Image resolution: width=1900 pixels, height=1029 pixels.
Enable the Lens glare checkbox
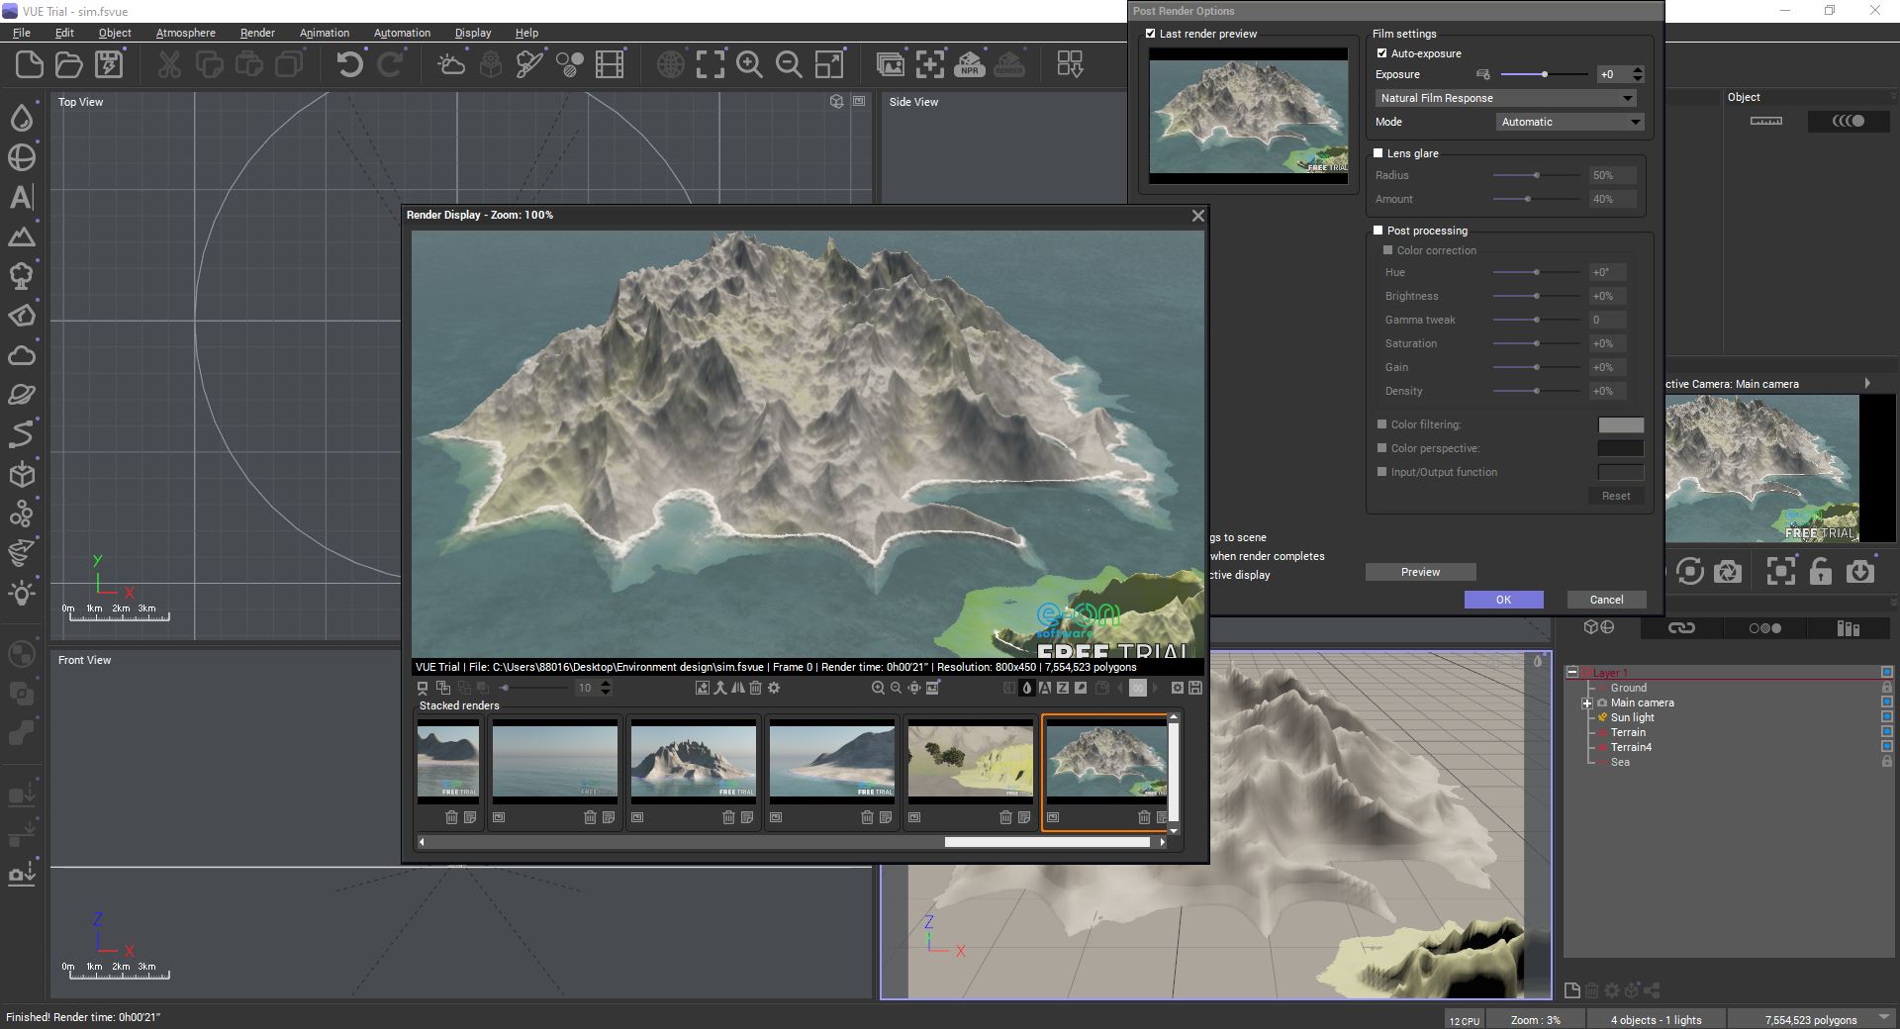(x=1377, y=153)
